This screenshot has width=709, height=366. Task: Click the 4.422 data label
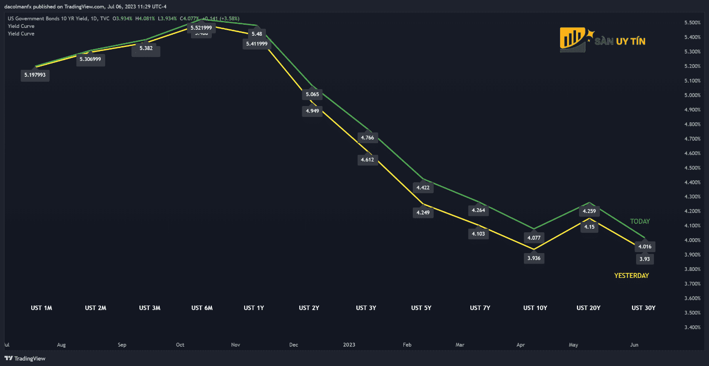(x=423, y=187)
